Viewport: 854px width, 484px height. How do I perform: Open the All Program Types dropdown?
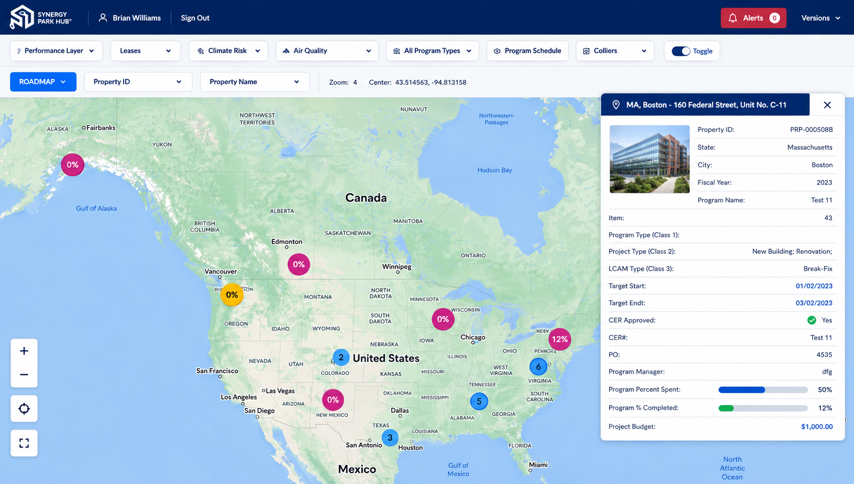(432, 51)
